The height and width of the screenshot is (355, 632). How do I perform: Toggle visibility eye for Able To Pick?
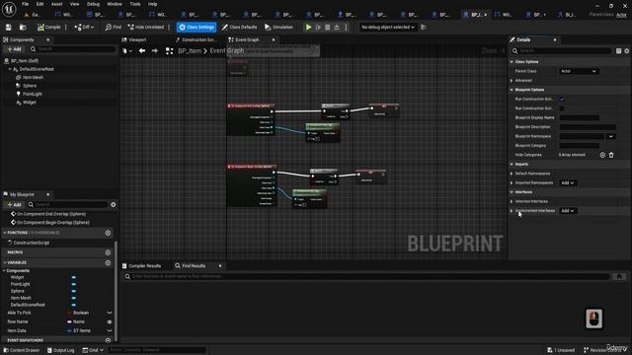pos(110,313)
